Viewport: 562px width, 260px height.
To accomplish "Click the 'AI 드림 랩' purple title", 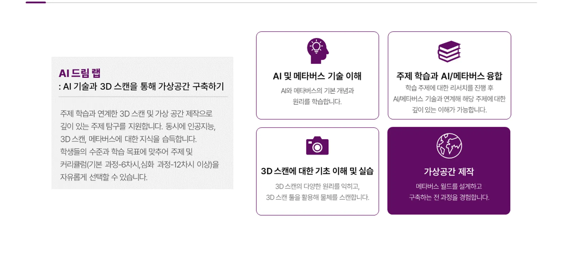I will click(x=80, y=73).
